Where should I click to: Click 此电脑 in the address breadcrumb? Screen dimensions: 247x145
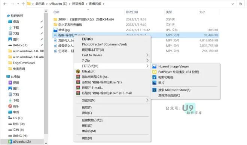click(40, 4)
